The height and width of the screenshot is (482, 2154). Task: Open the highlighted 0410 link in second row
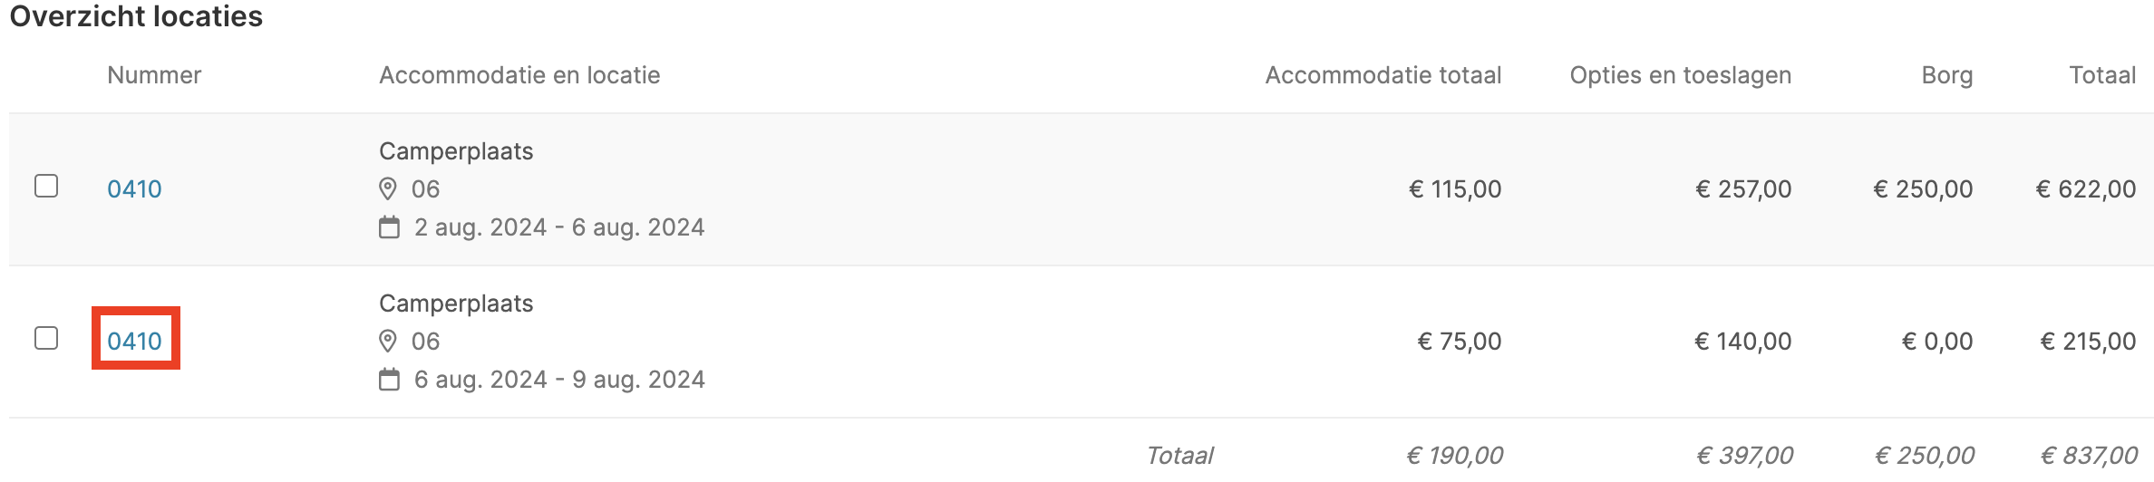point(134,341)
